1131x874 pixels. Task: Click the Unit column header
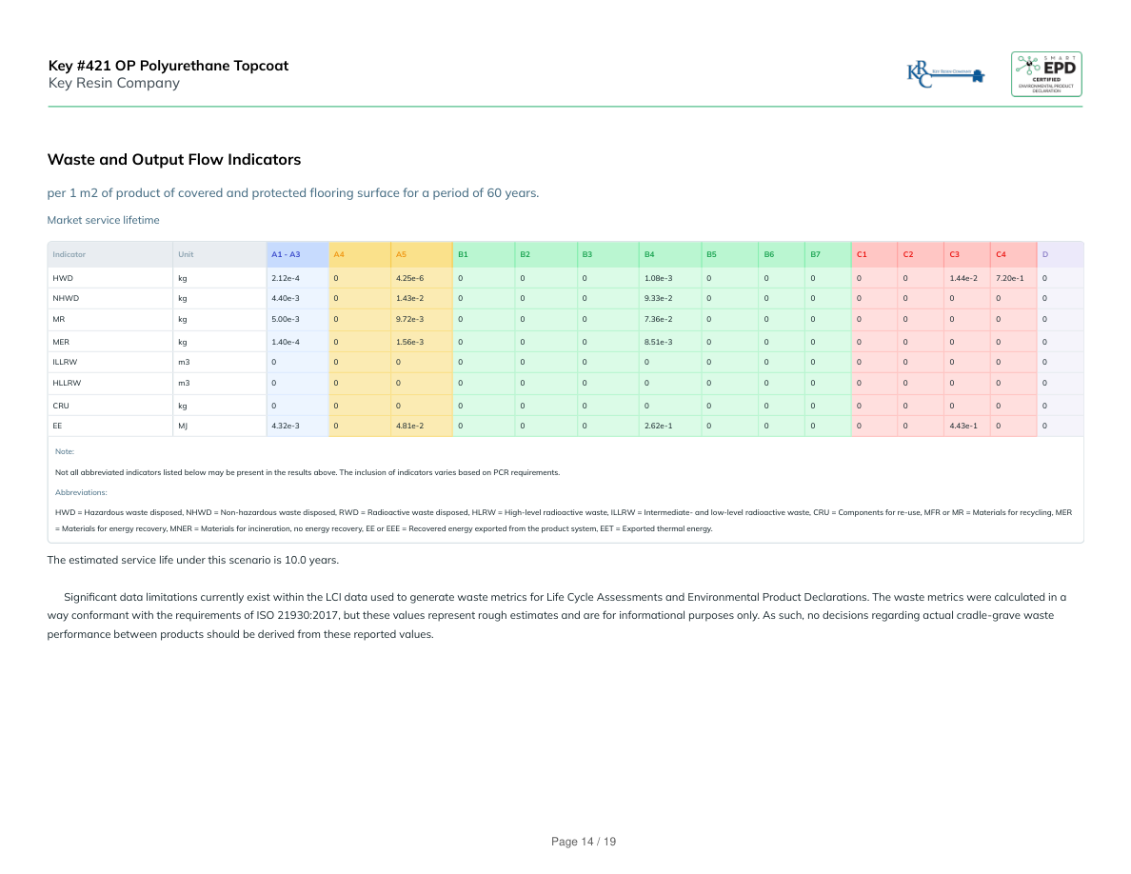click(186, 254)
